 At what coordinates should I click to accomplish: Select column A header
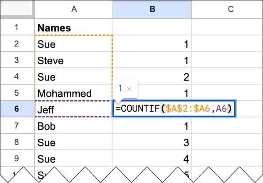tap(74, 9)
